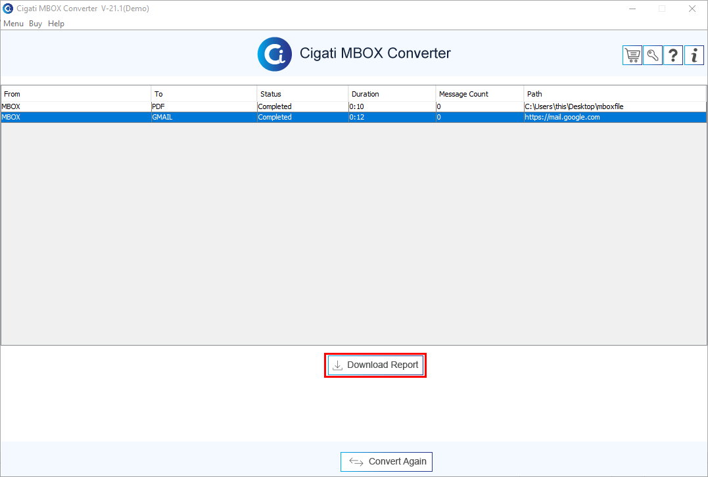Click Completed status in PDF row
This screenshot has height=477, width=708.
275,106
